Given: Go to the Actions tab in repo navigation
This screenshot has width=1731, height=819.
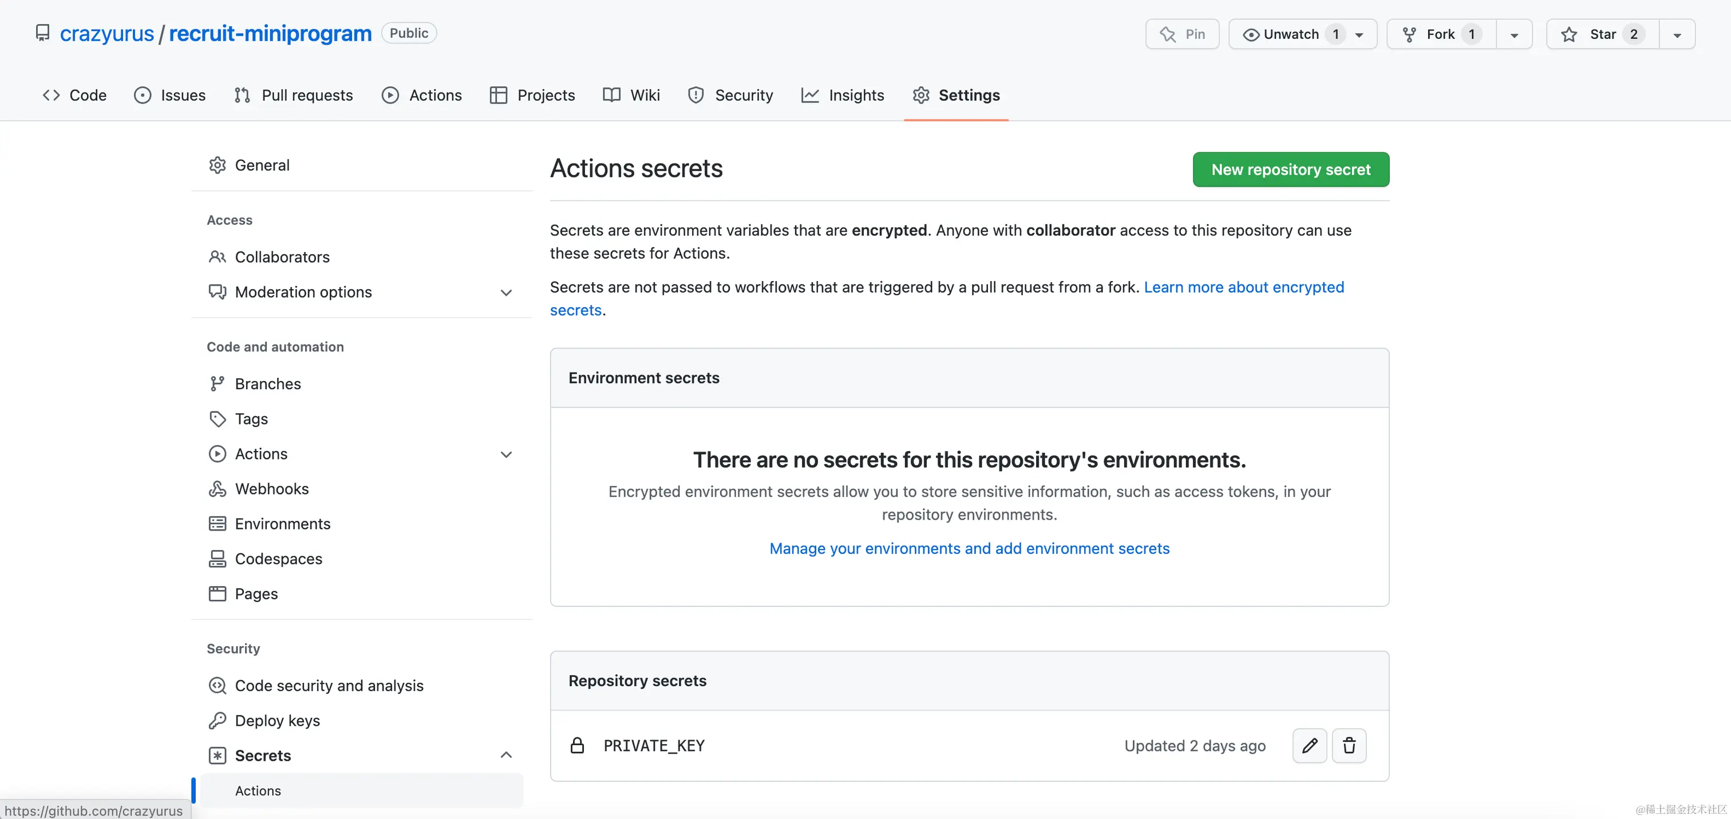Looking at the screenshot, I should 422,95.
